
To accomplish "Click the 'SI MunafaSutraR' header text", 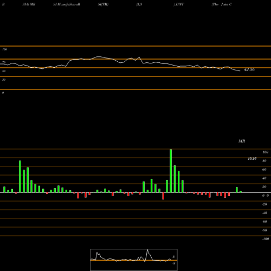I will 67,4.
